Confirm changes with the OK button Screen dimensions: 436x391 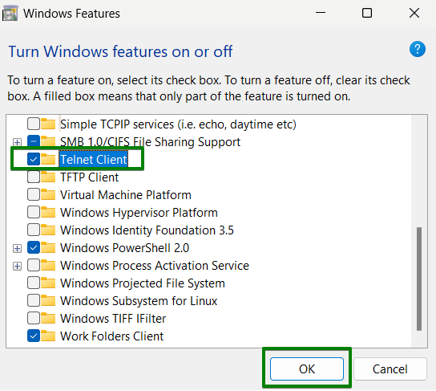pos(307,369)
